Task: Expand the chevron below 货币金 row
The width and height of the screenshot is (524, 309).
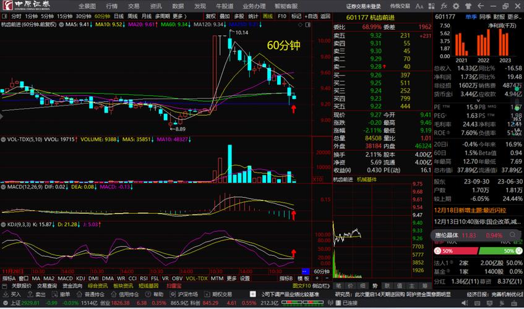Action: 478,101
